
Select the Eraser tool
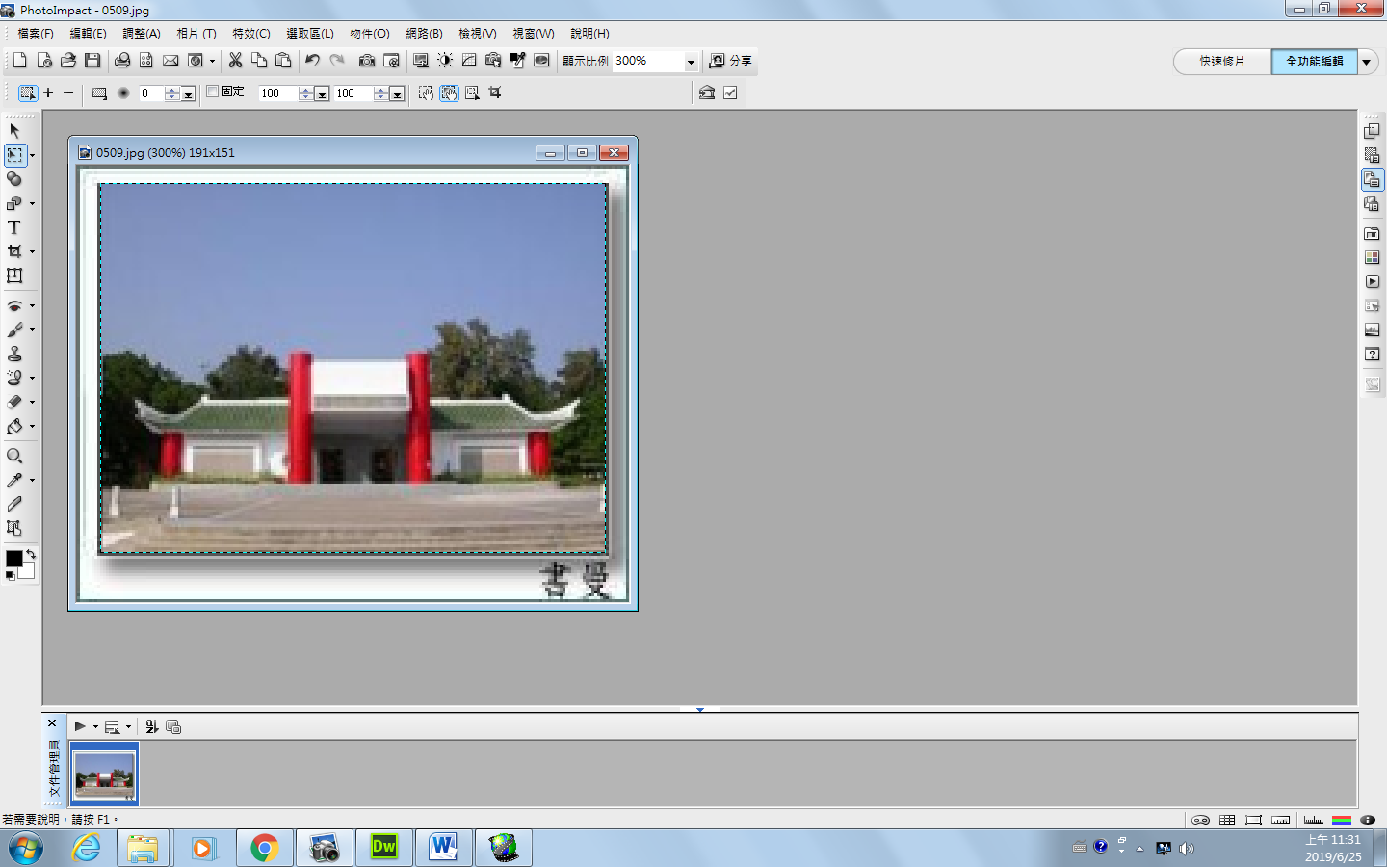pos(14,402)
